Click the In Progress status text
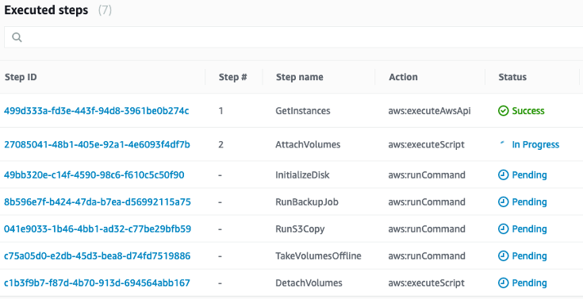 pyautogui.click(x=535, y=144)
